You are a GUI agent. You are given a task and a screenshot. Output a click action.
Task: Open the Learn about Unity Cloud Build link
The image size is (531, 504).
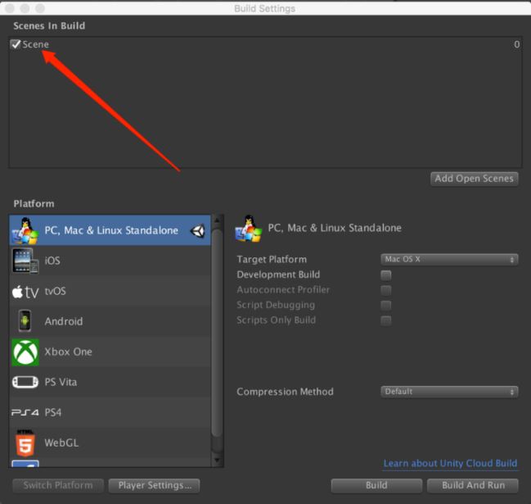click(x=450, y=463)
